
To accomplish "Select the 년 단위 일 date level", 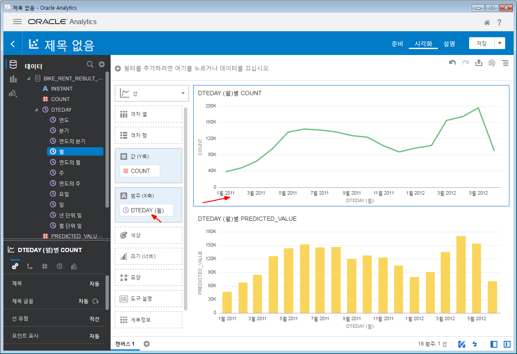I will pyautogui.click(x=70, y=215).
